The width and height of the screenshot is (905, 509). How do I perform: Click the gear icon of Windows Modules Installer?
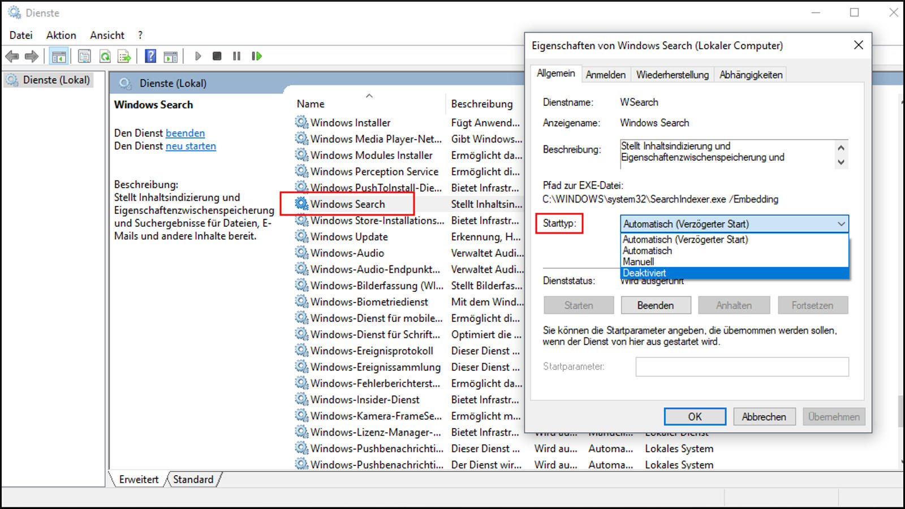point(302,155)
